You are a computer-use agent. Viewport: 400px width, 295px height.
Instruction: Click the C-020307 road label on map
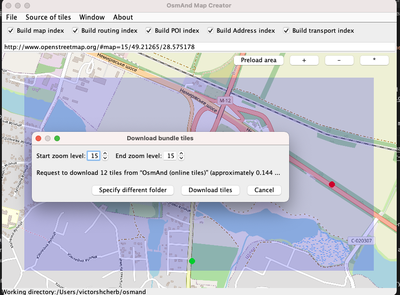[x=361, y=241]
